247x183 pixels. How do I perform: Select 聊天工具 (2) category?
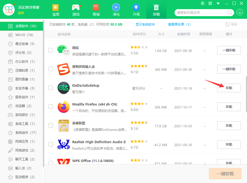[x=21, y=159]
